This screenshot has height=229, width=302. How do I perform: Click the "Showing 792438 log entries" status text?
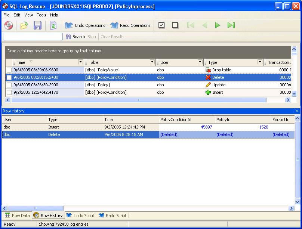(64, 224)
